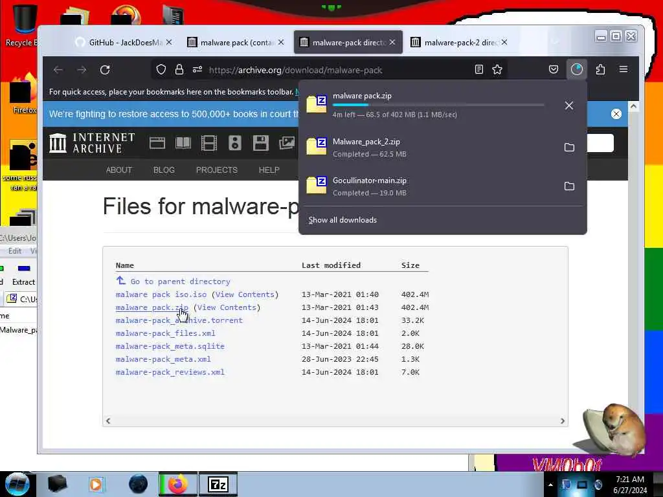
Task: Open Internet Archive texts book icon
Action: 183,143
